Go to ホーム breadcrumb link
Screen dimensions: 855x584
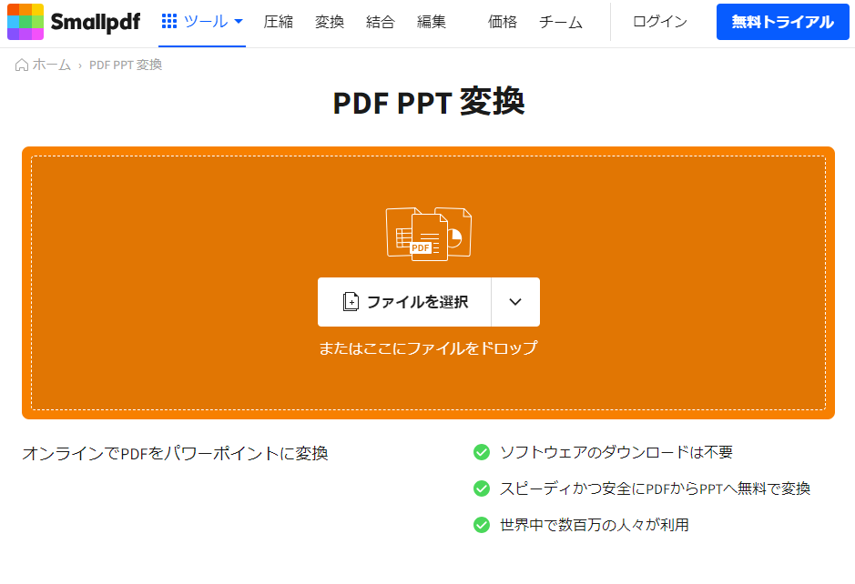pos(51,65)
